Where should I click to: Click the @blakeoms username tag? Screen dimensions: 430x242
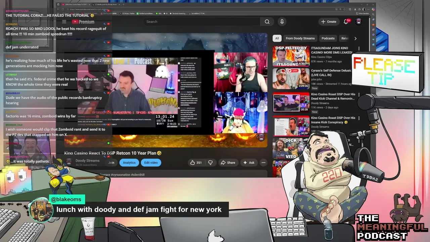(x=66, y=199)
